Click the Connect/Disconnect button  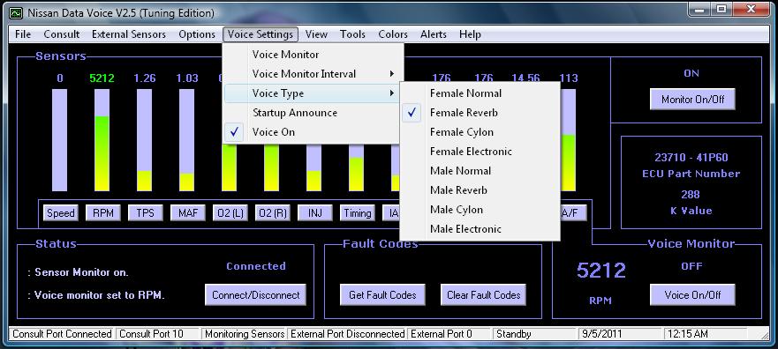255,294
